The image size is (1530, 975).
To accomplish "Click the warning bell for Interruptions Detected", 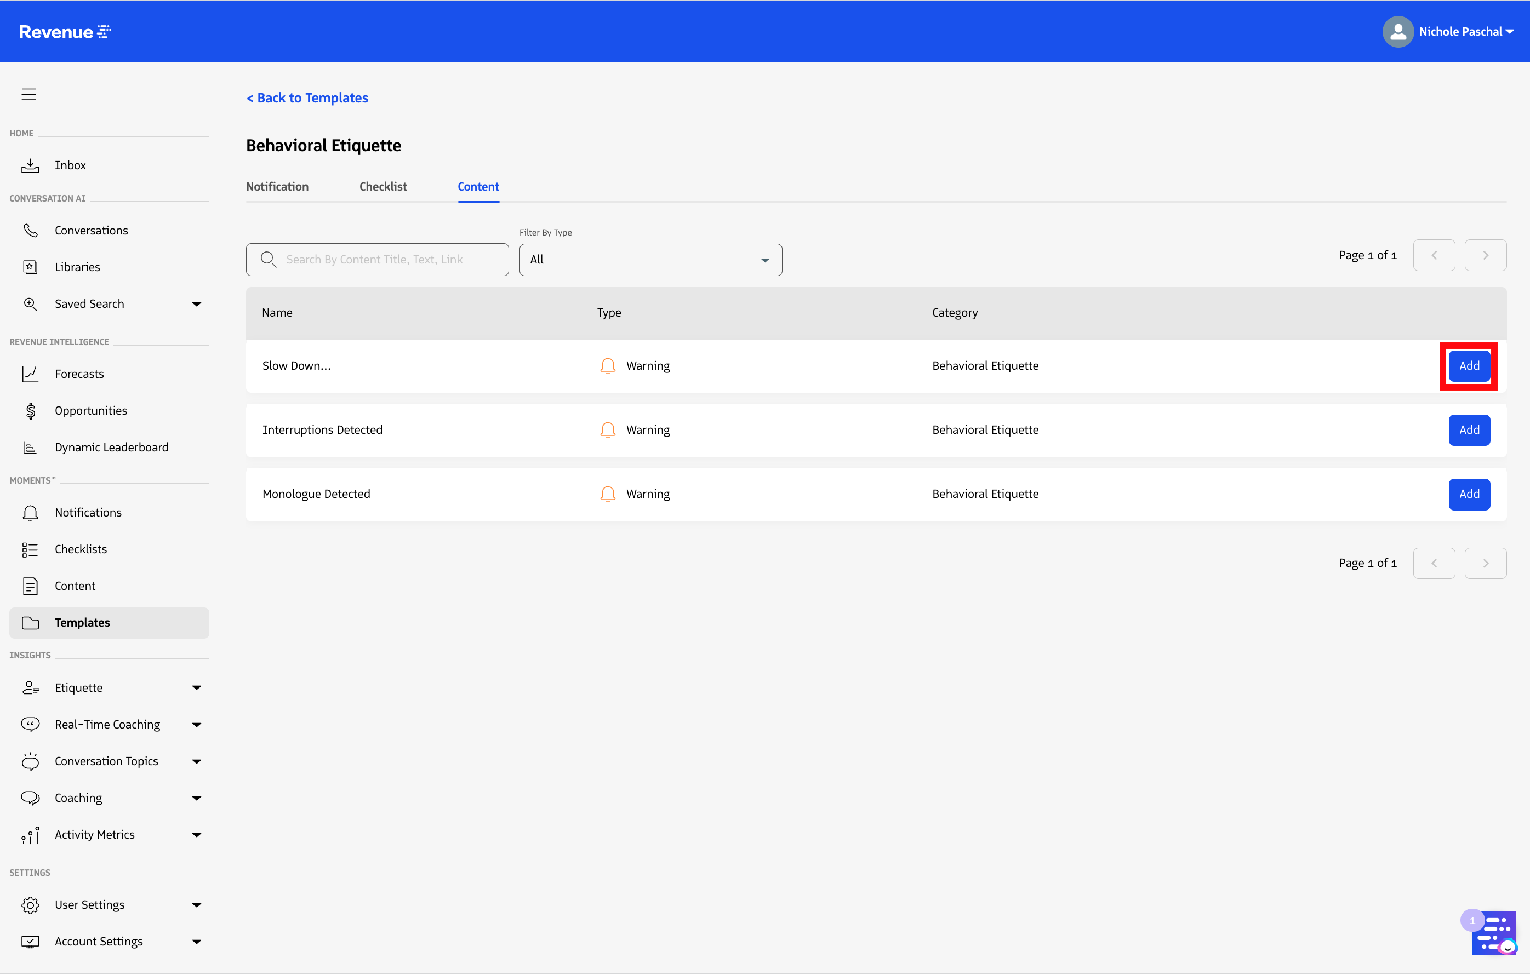I will pyautogui.click(x=608, y=430).
